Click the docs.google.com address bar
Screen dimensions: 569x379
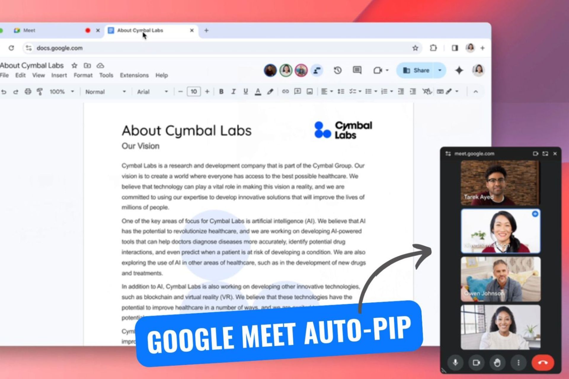coord(222,48)
